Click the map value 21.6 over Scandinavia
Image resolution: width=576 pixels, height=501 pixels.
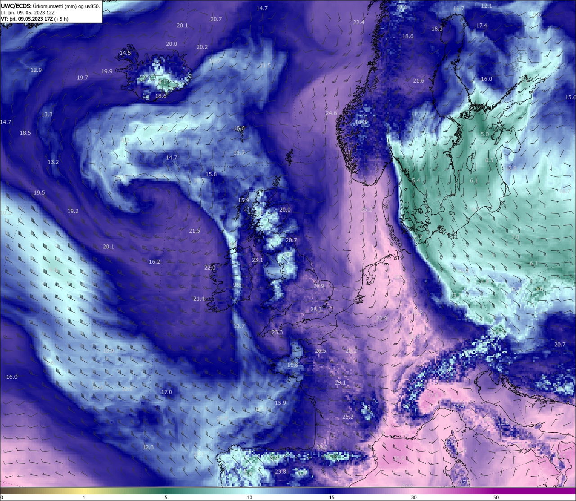click(x=418, y=81)
